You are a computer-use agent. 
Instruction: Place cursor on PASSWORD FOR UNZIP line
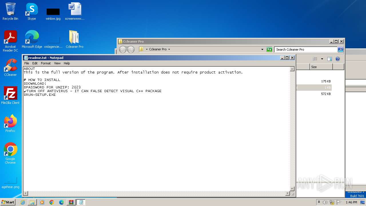point(52,87)
